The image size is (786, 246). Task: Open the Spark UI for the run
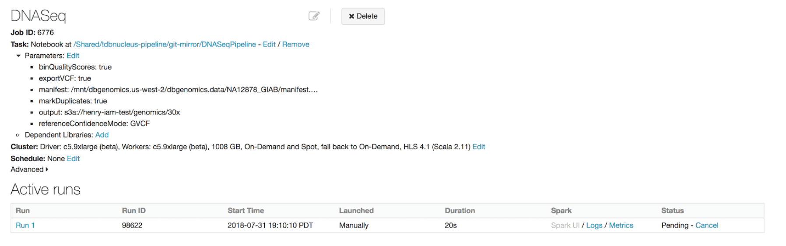565,225
